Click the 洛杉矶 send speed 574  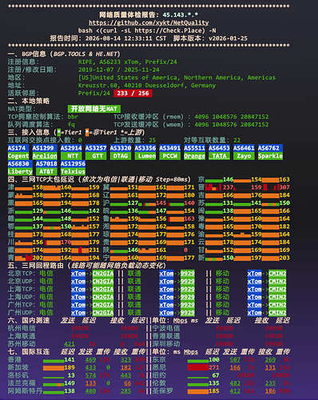point(90,375)
